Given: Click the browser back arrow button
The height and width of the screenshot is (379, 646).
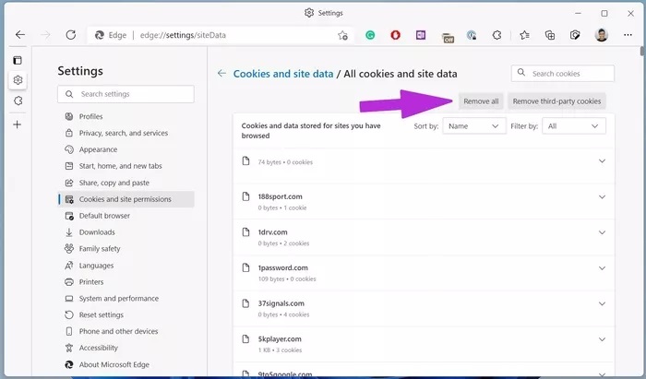Looking at the screenshot, I should [x=20, y=35].
